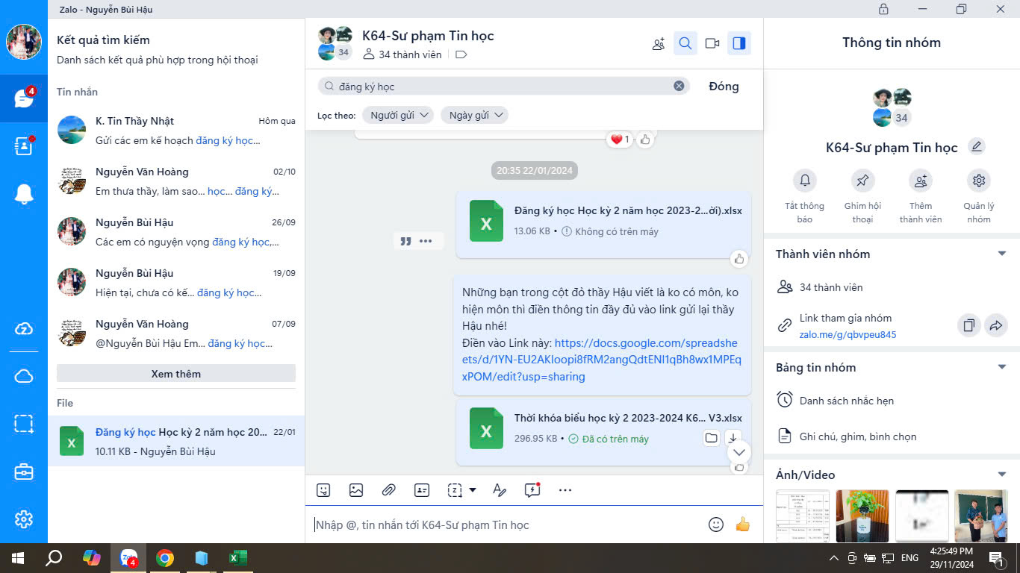Image resolution: width=1020 pixels, height=573 pixels.
Task: Open the sticker emoji icon in toolbar
Action: [323, 490]
